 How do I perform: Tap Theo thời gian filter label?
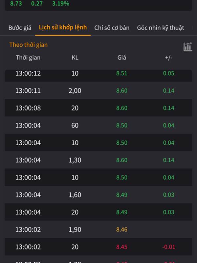(29, 45)
